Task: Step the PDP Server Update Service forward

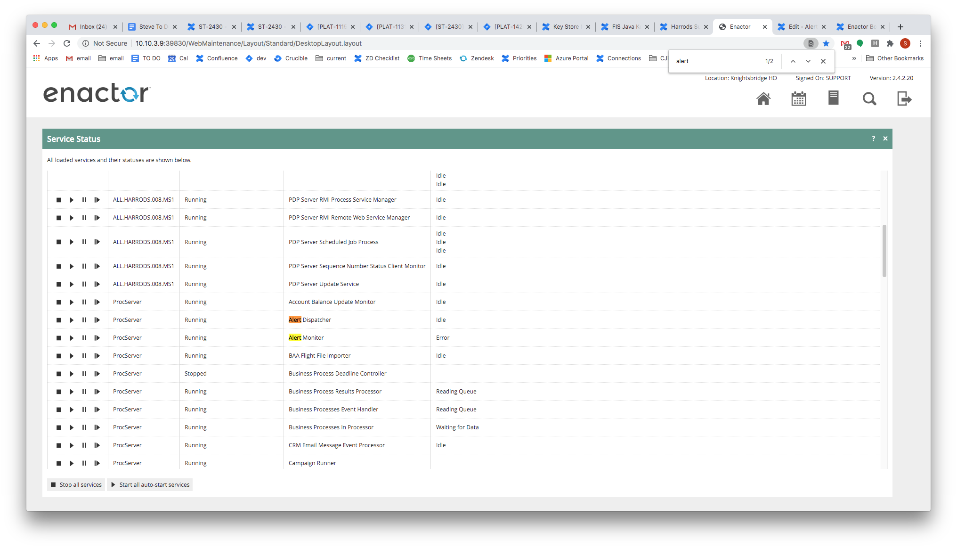Action: pyautogui.click(x=97, y=284)
